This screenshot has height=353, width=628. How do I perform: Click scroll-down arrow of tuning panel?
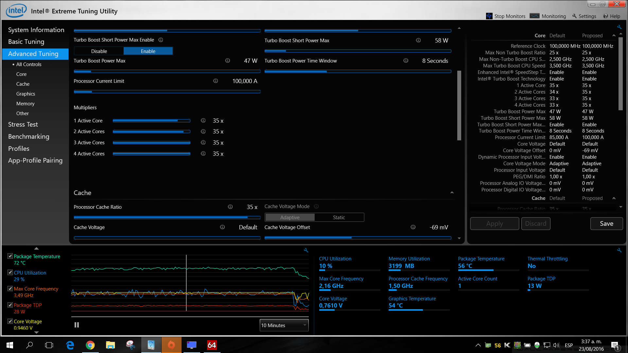pyautogui.click(x=459, y=238)
